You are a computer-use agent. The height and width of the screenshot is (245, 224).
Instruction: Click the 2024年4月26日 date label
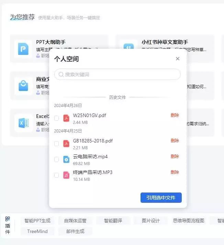click(68, 106)
